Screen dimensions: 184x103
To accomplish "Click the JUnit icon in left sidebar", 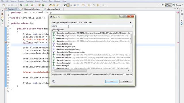I will point(2,23).
